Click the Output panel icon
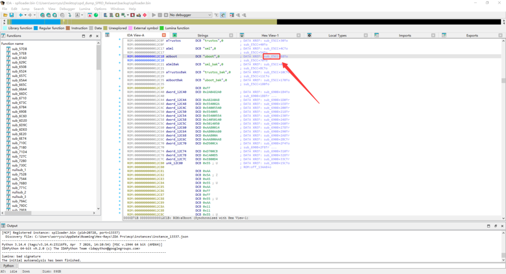Viewport: 506px width, 274px height. [3, 226]
